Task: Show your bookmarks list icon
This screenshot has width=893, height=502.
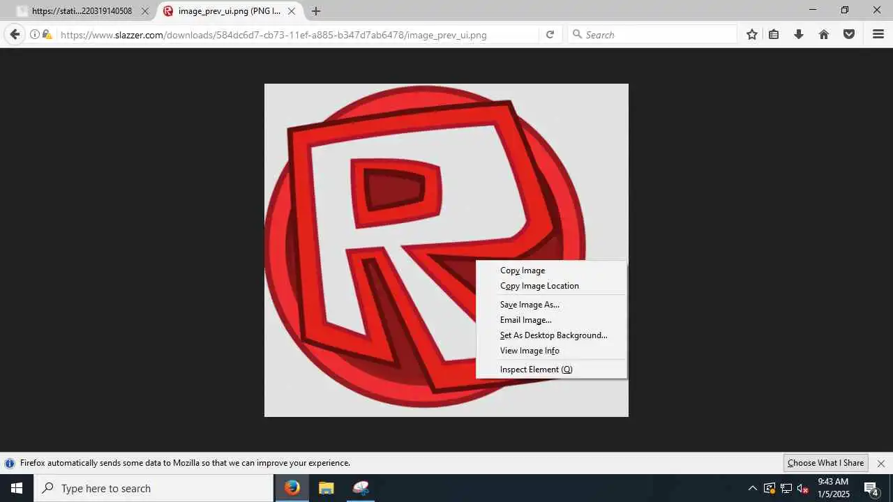Action: click(774, 34)
